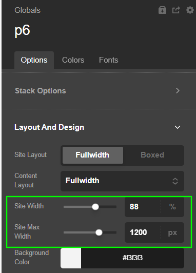Click the Globals breadcrumb label
This screenshot has width=196, height=273.
click(28, 10)
